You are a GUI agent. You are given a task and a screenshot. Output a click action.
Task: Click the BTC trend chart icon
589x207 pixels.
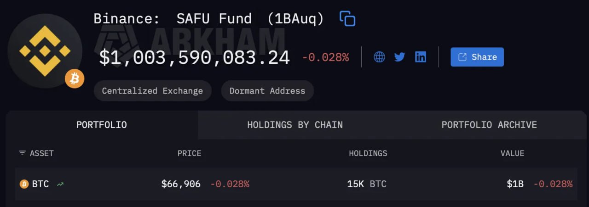pos(60,184)
